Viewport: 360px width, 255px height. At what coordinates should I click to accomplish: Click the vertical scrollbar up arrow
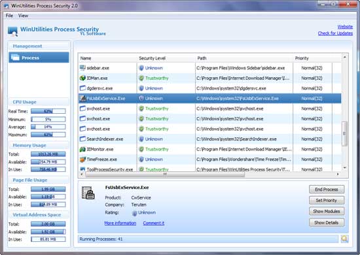344,57
